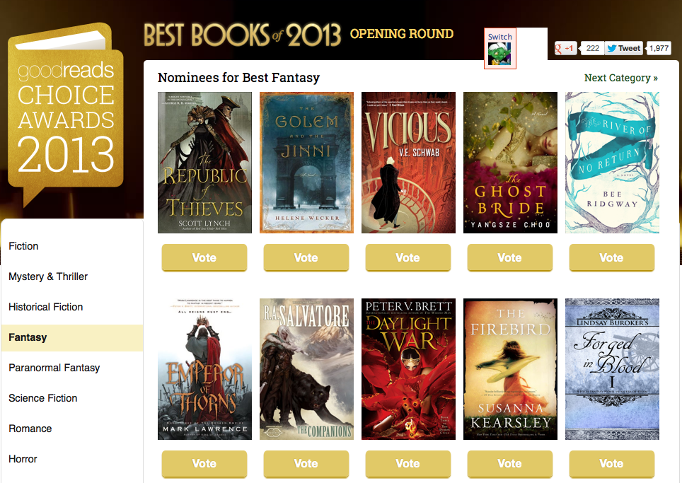Viewport: 682px width, 483px height.
Task: Open the Paranormal Fantasy category
Action: click(x=54, y=368)
